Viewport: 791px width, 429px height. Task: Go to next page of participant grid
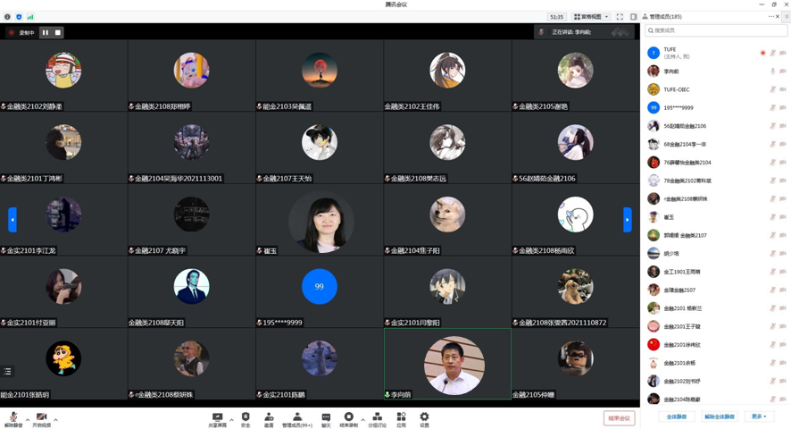(x=627, y=219)
